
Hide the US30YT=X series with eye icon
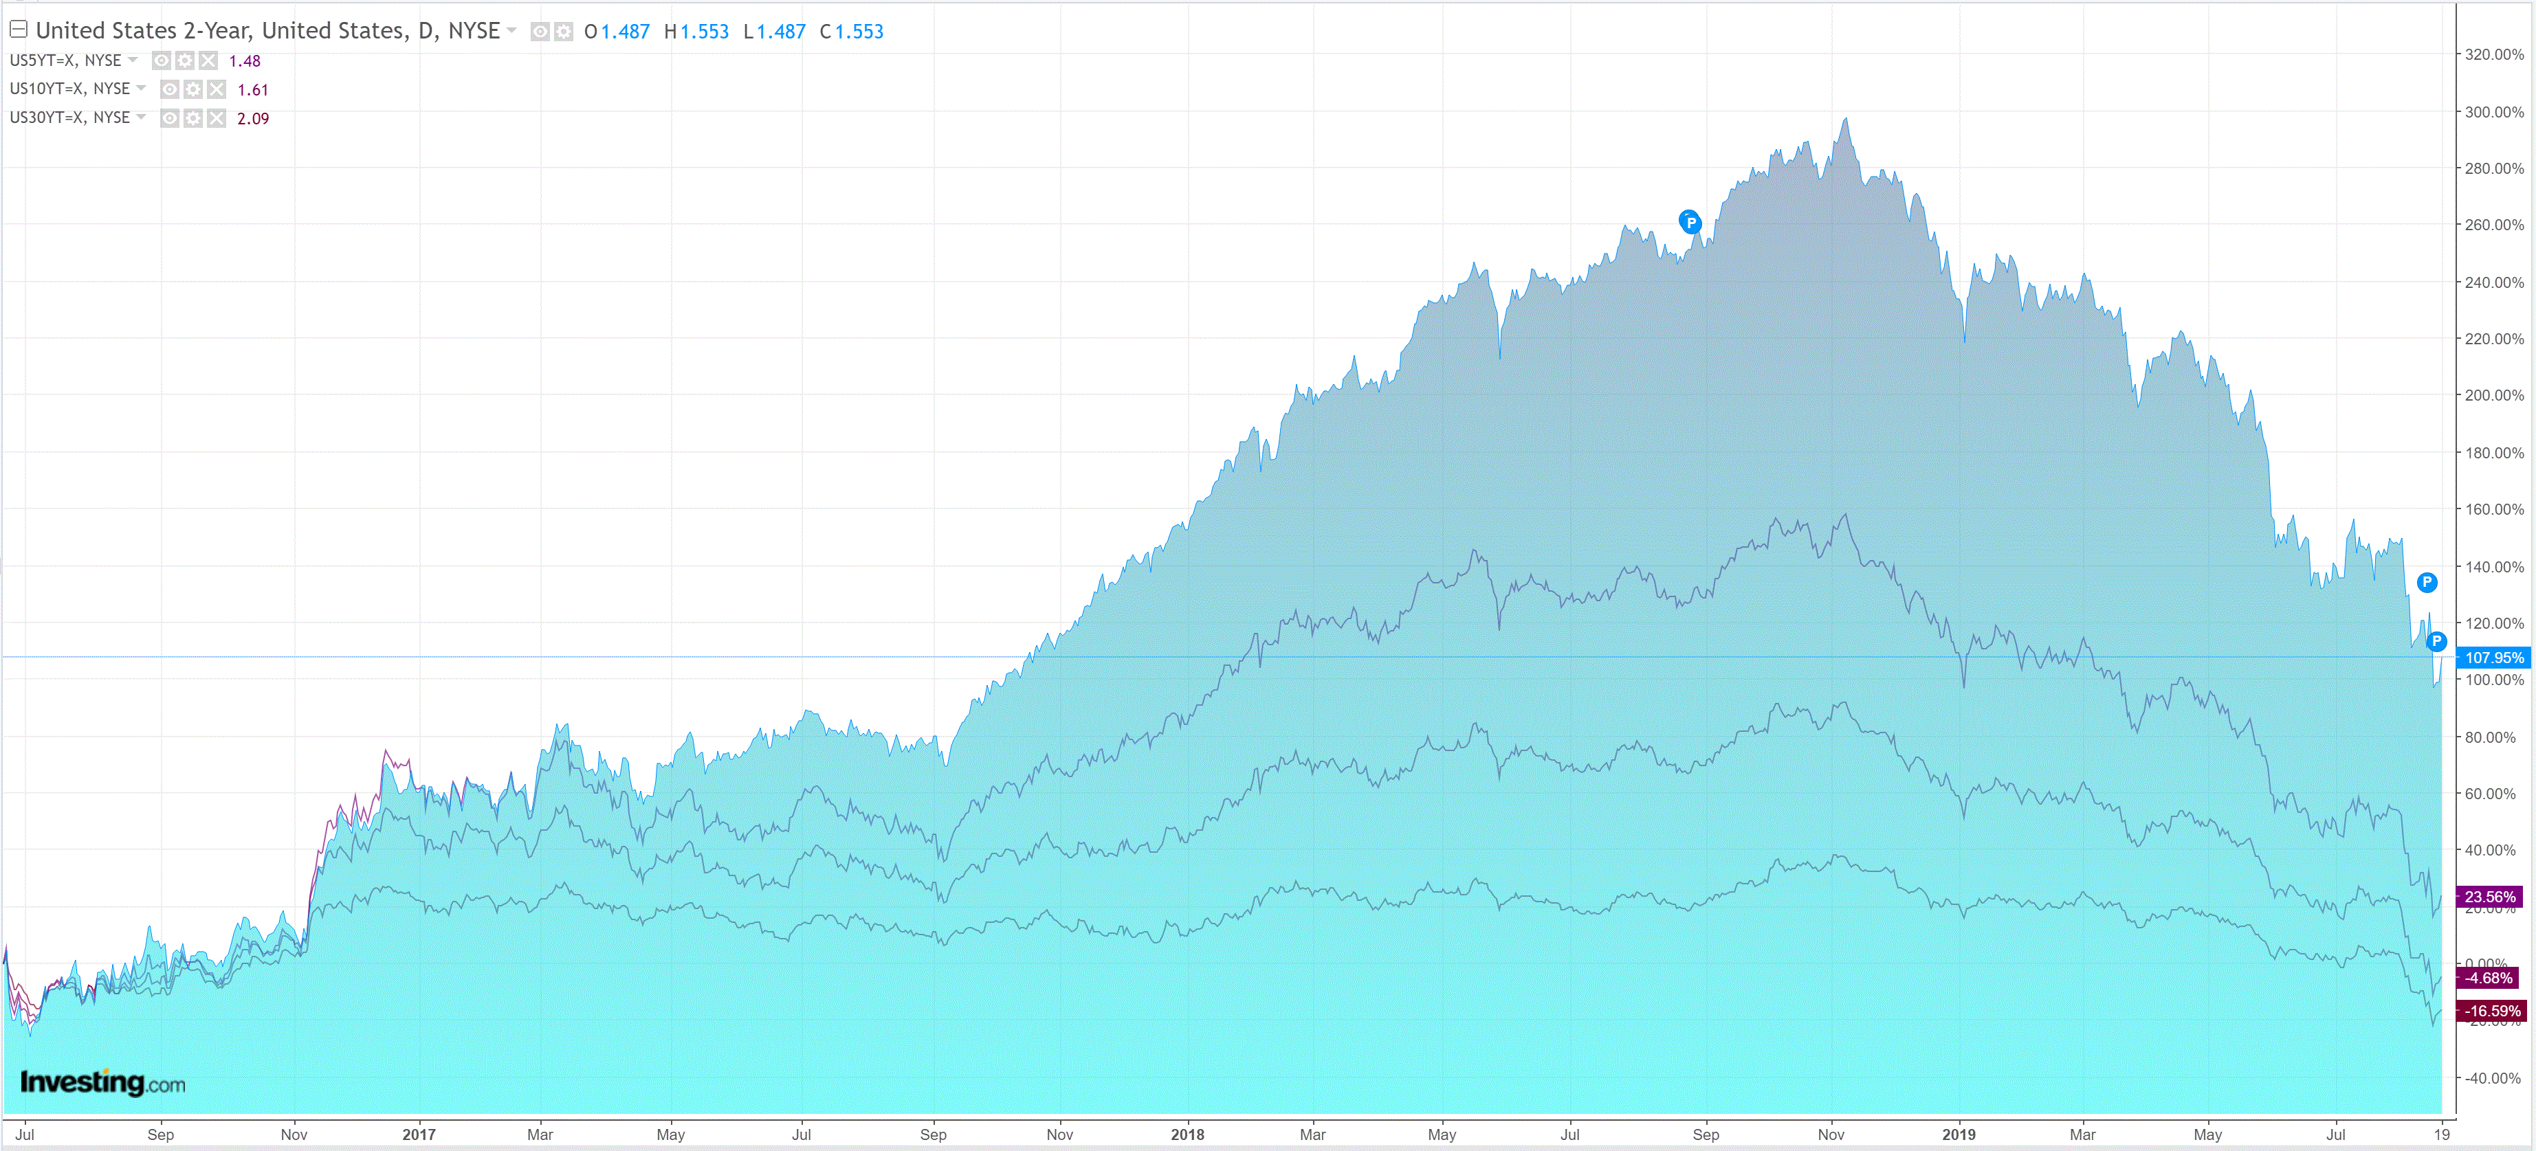[x=169, y=118]
